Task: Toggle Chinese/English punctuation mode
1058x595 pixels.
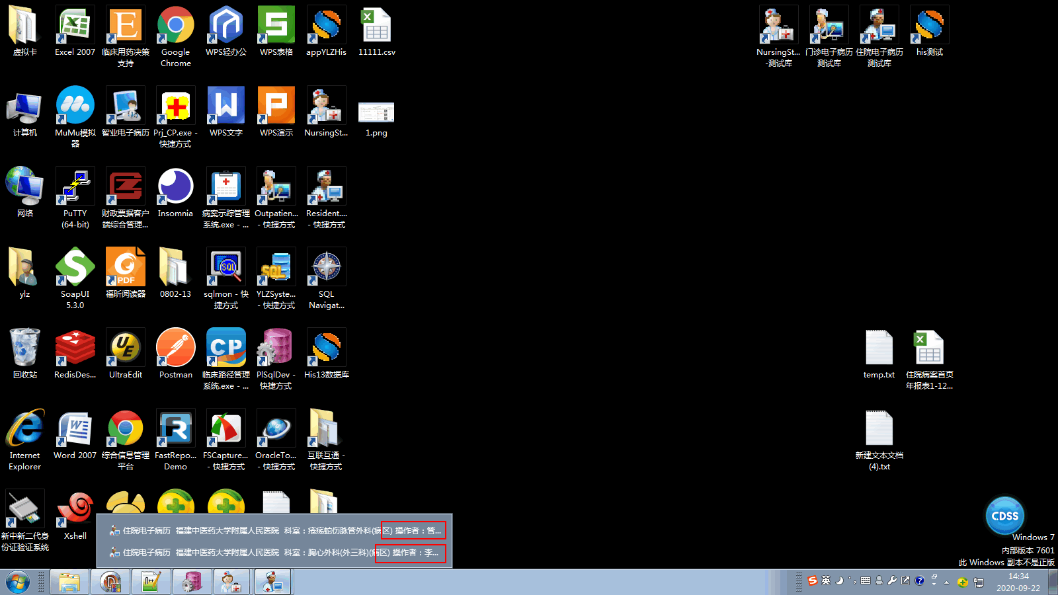Action: pos(852,580)
